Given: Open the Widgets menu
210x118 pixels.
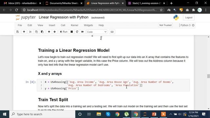Looking at the screenshot, I should click(x=88, y=25).
